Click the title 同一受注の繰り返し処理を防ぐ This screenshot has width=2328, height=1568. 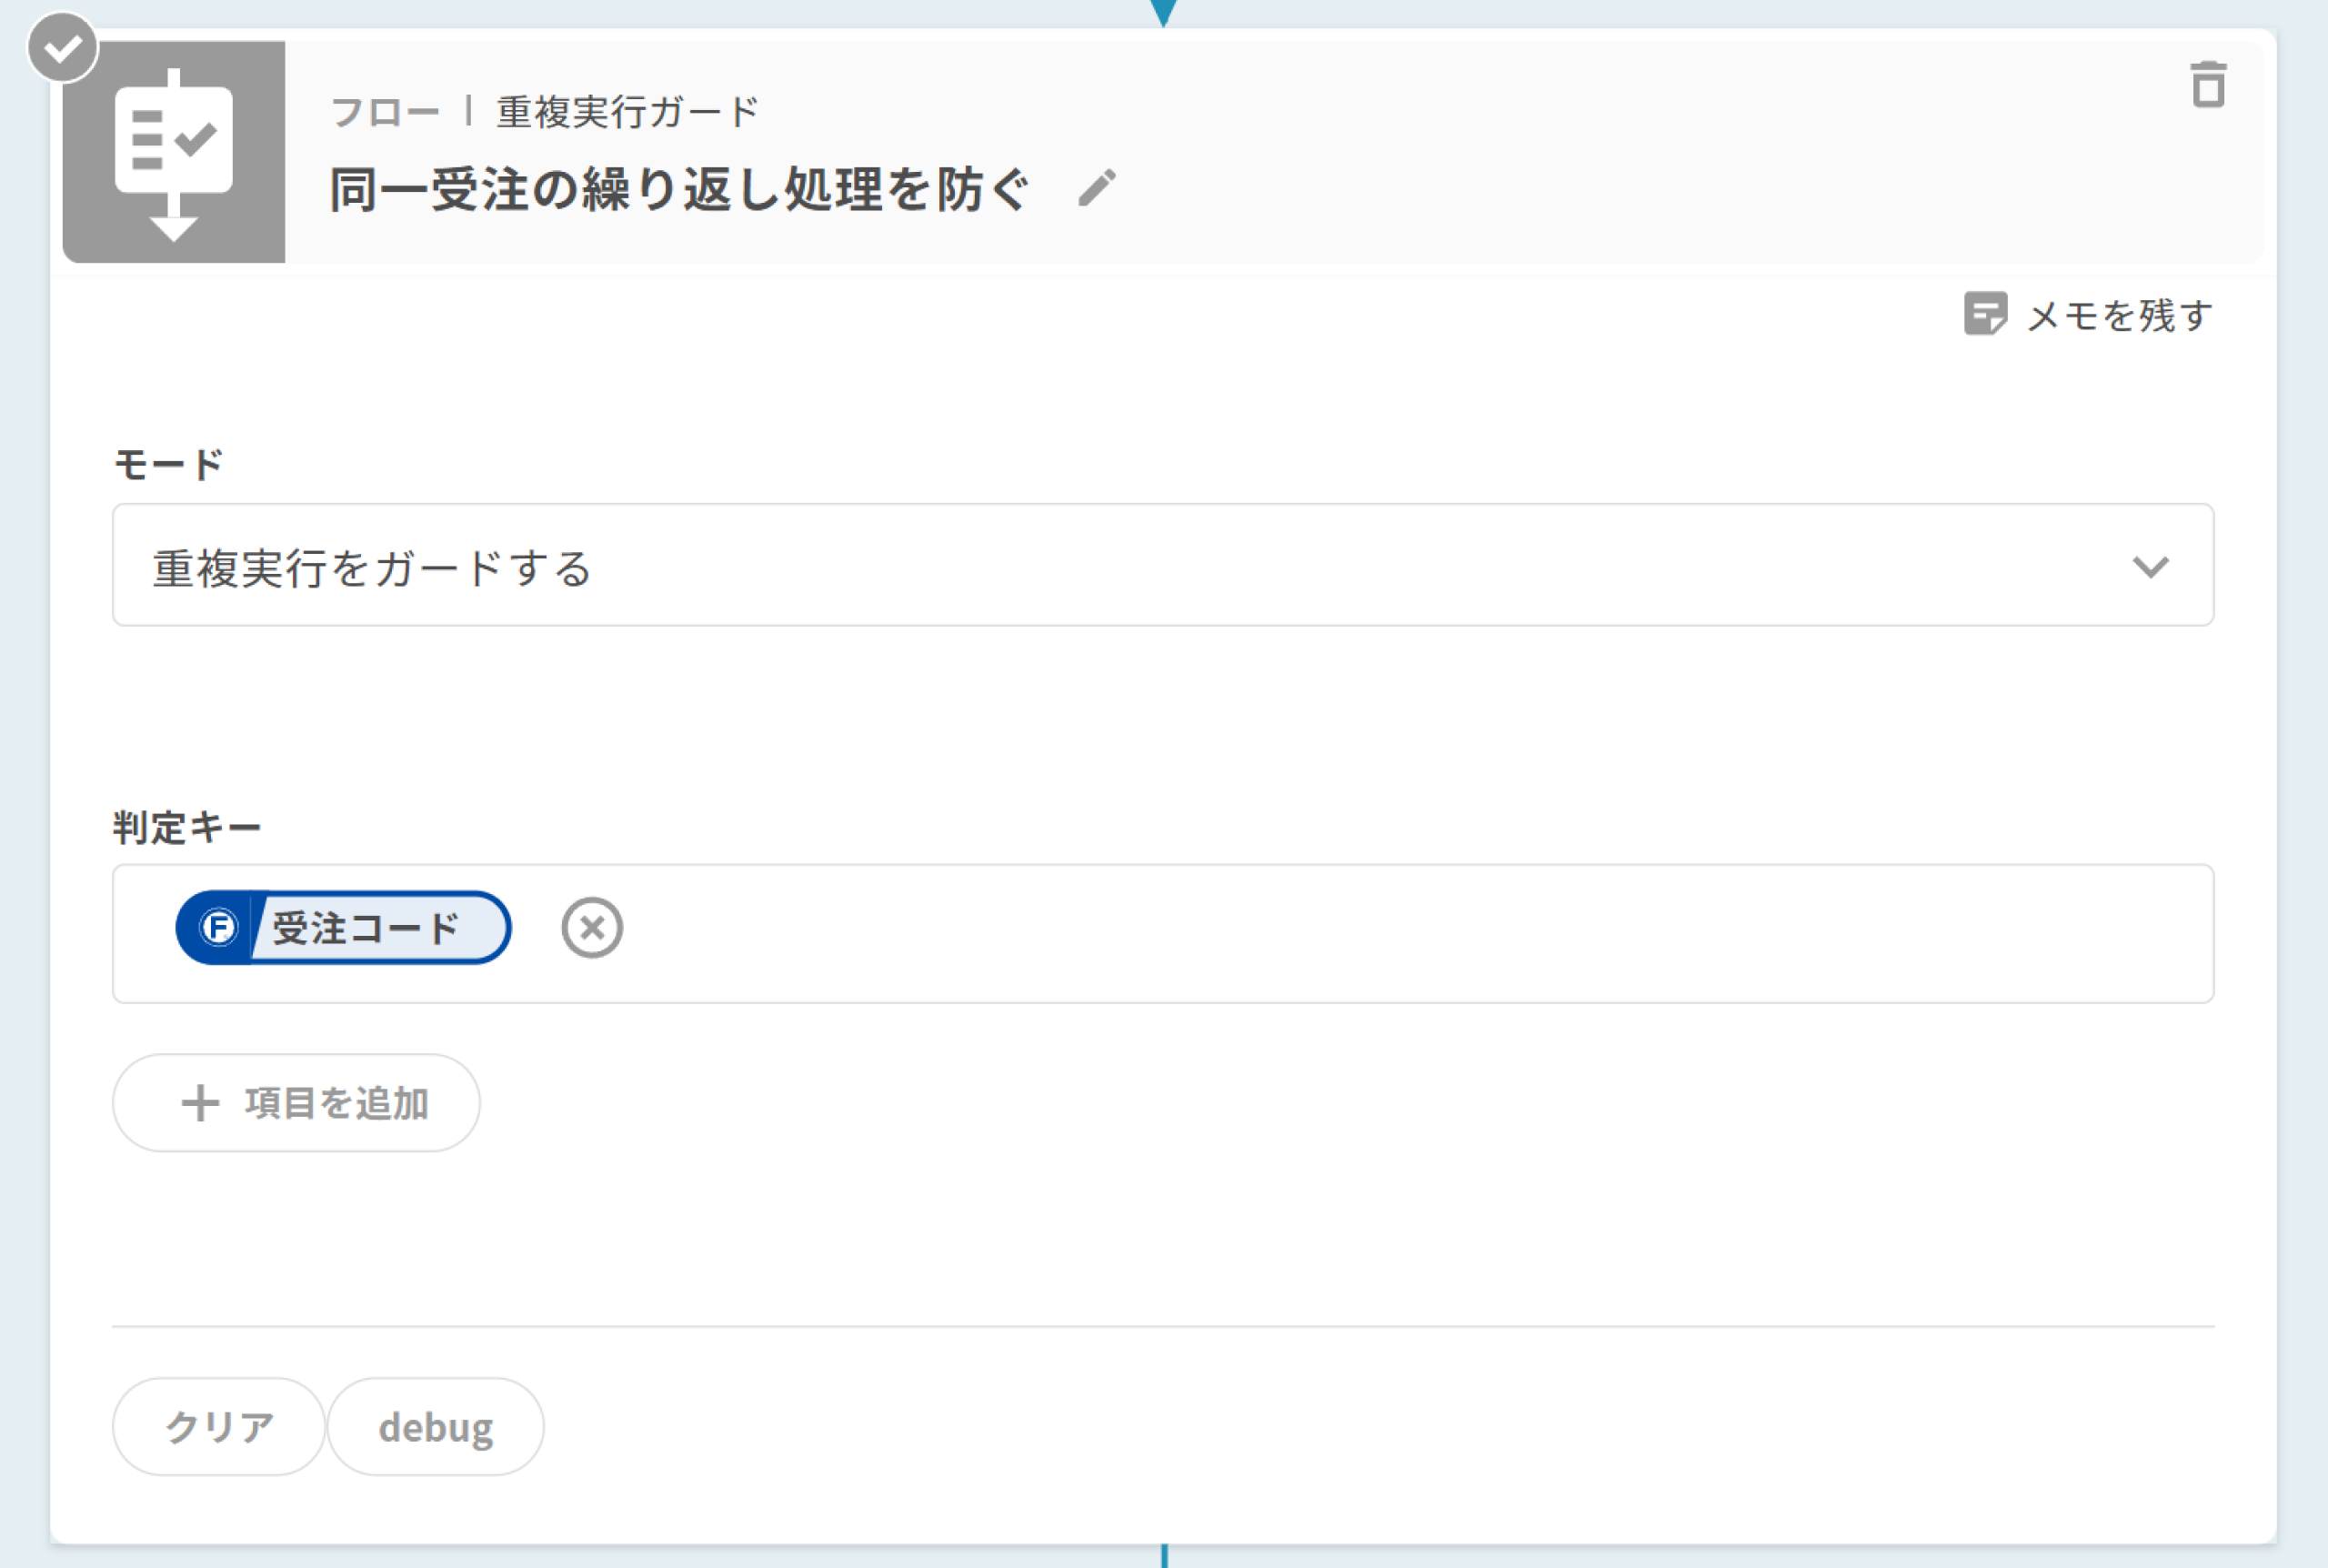(x=679, y=189)
